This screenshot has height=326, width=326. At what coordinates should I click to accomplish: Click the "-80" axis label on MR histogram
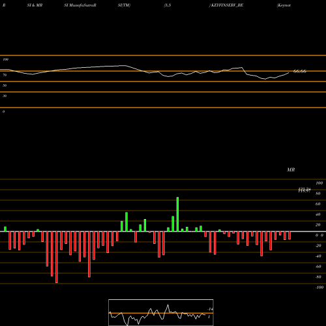tap(318, 277)
